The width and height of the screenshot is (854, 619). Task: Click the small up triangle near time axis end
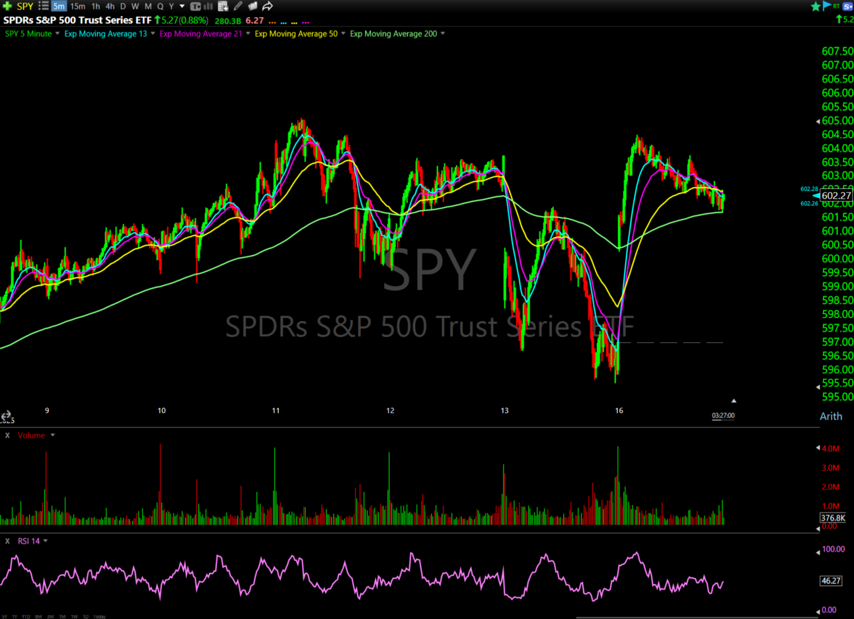pos(734,400)
